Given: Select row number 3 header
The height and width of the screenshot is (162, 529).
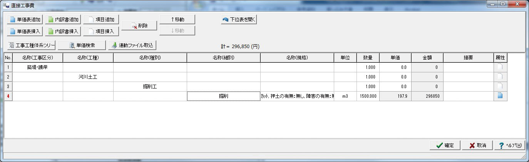Looking at the screenshot, I should click(8, 87).
